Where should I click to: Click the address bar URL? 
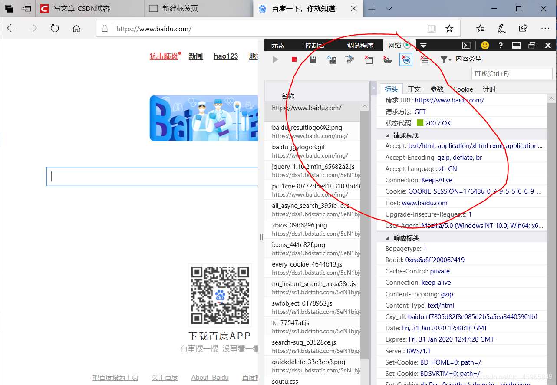(154, 29)
